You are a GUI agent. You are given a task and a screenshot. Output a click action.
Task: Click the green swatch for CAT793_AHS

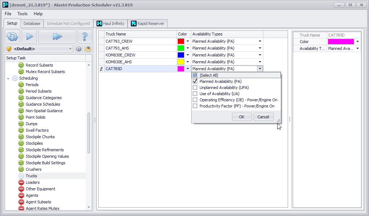click(181, 48)
